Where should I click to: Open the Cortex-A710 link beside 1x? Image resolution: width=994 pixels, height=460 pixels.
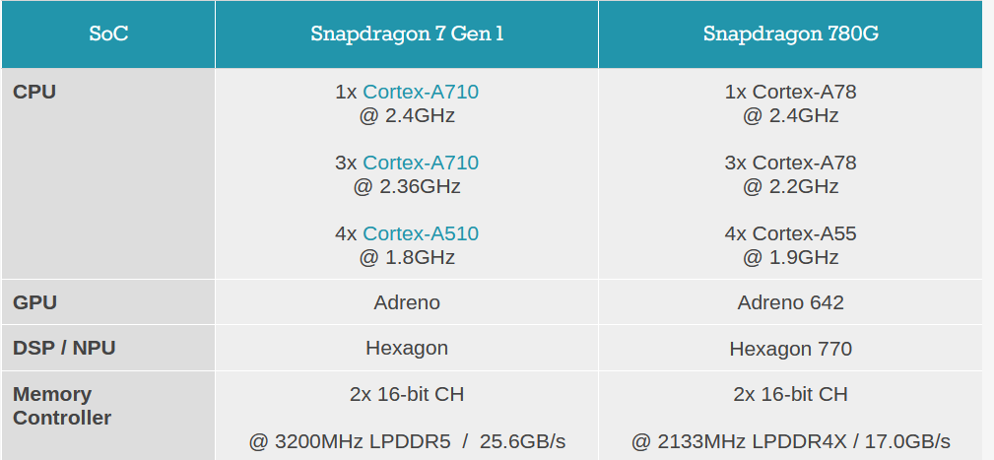coord(421,93)
